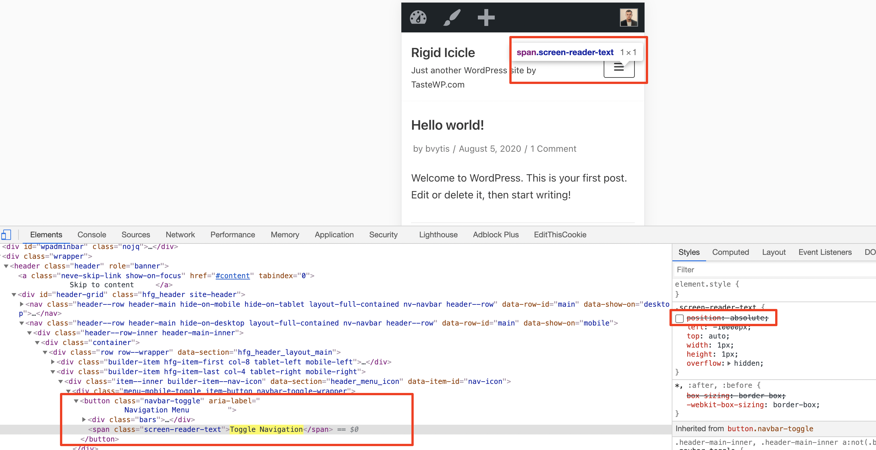Click the hamburger navigation toggle on the page
Screen dimensions: 876x450
pos(619,67)
